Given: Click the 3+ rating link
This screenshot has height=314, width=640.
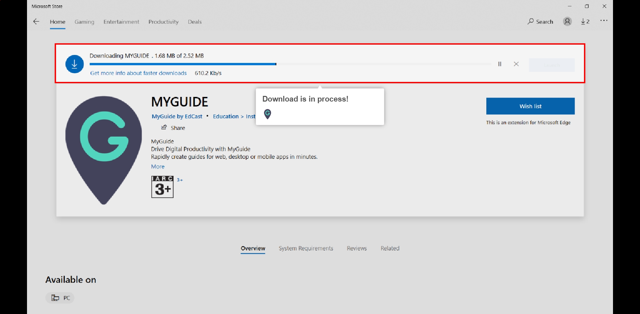Looking at the screenshot, I should (180, 180).
